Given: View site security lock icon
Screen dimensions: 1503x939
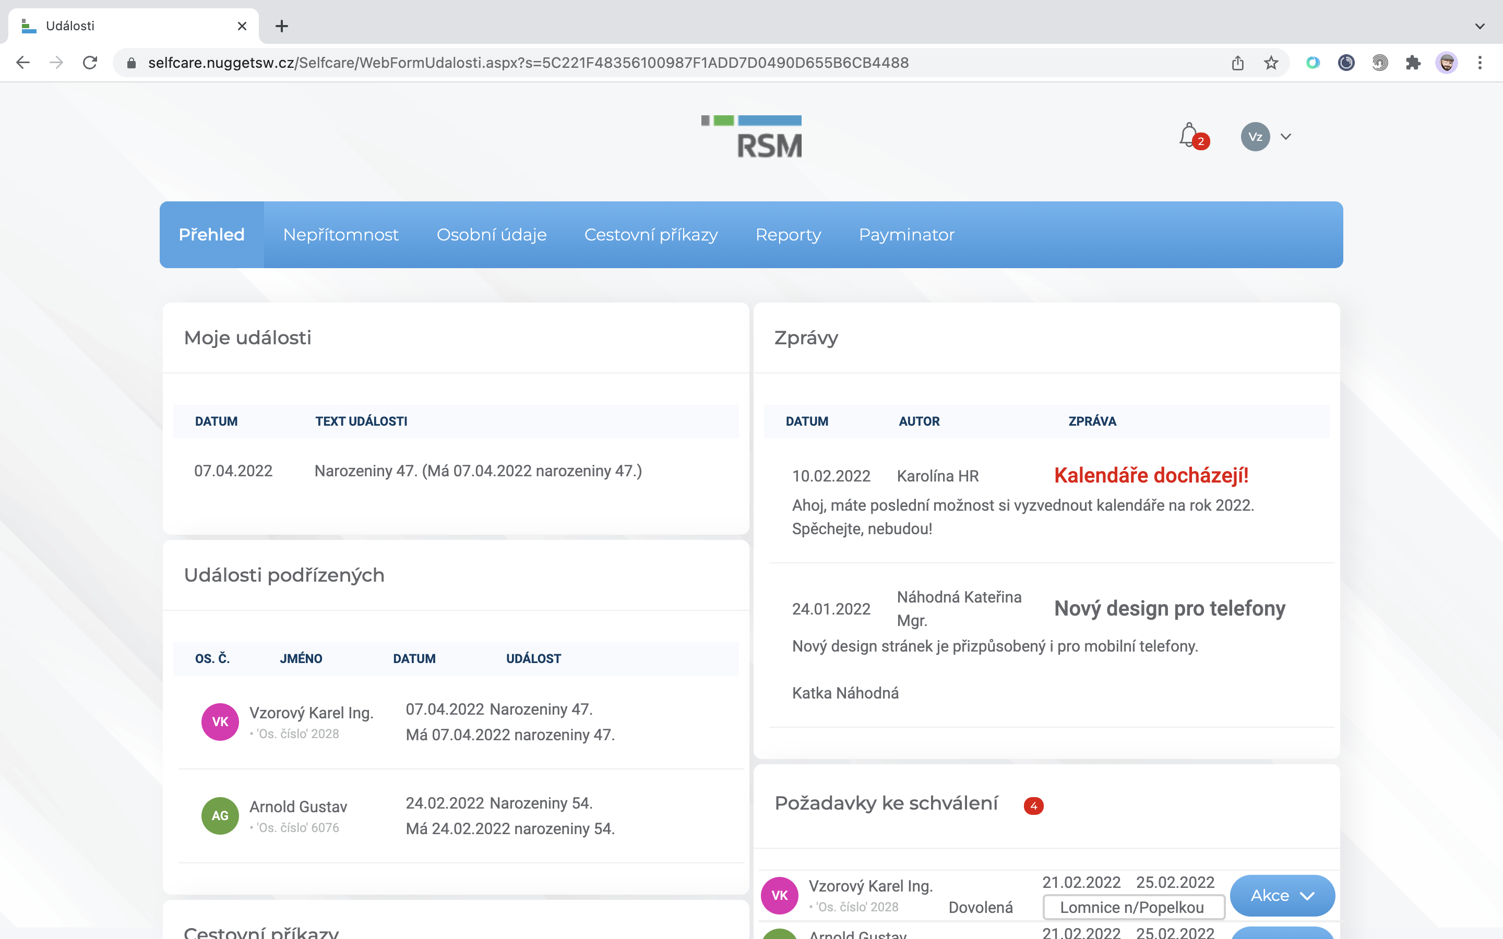Looking at the screenshot, I should pos(131,63).
